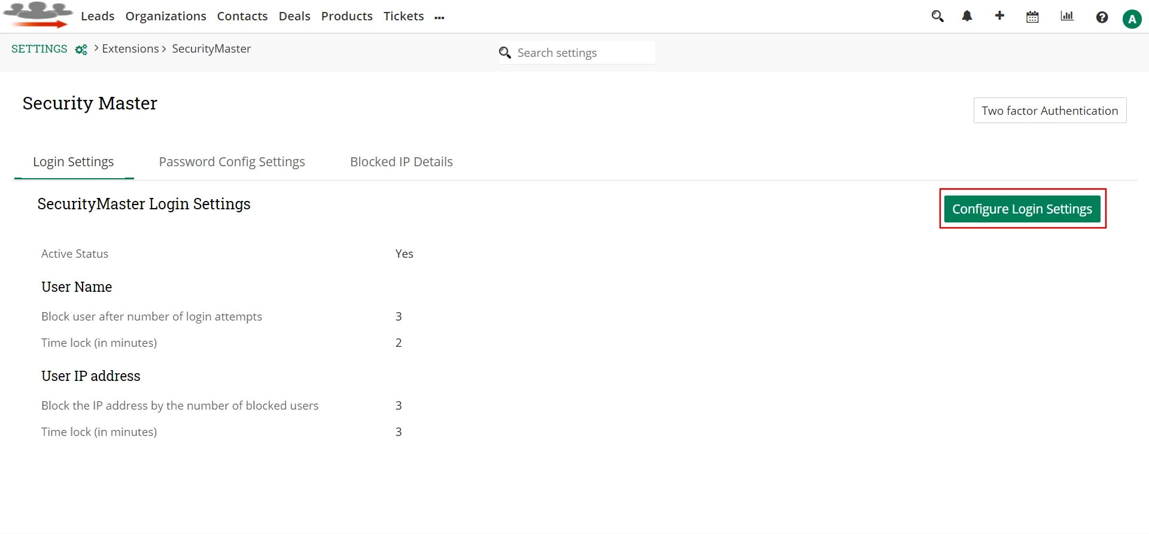This screenshot has height=534, width=1149.
Task: Click the Extensions breadcrumb link
Action: click(x=130, y=48)
